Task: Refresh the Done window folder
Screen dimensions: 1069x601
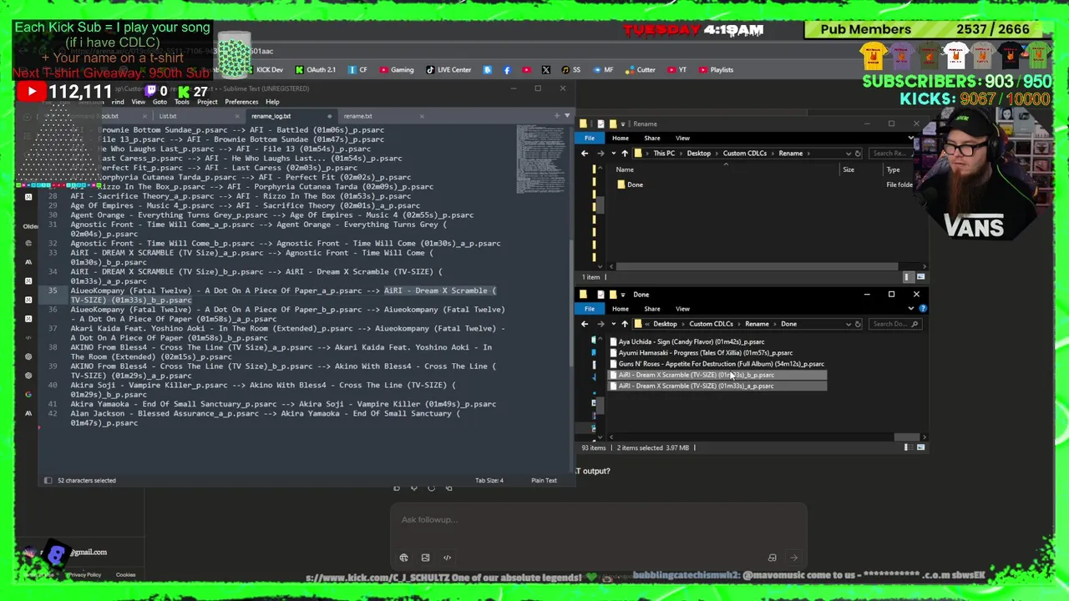Action: point(858,324)
